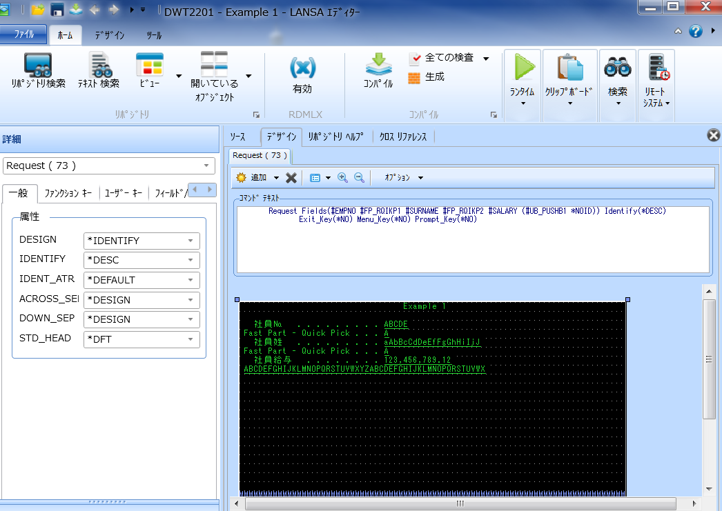The image size is (722, 511).
Task: Switch to the Design (デザイン) ribbon tab
Action: coord(110,35)
